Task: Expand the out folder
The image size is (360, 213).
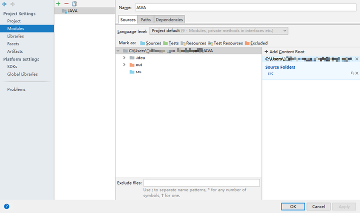Action: coord(124,64)
